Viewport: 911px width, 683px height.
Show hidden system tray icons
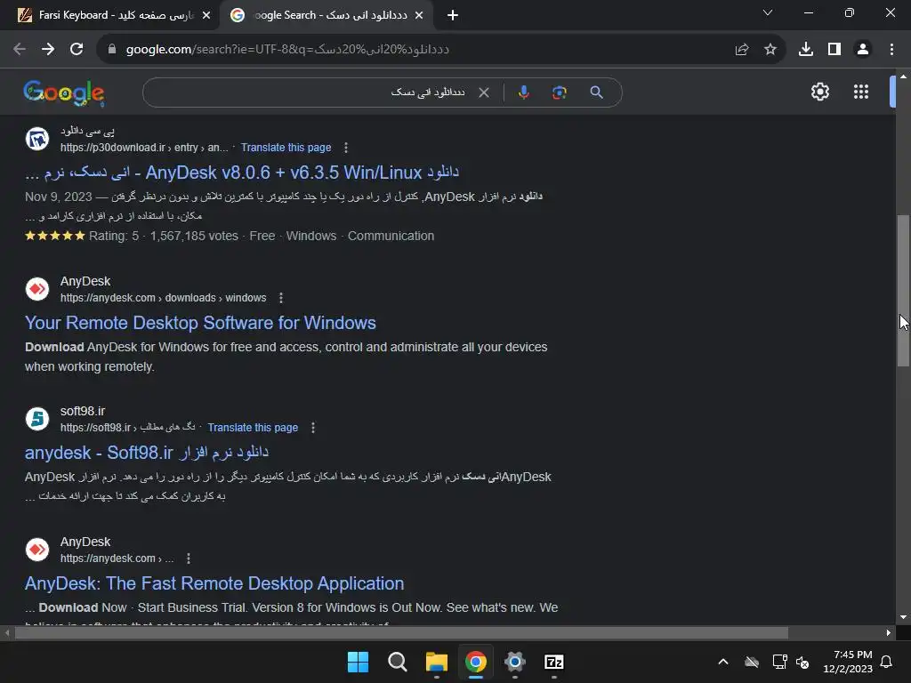[x=722, y=662]
